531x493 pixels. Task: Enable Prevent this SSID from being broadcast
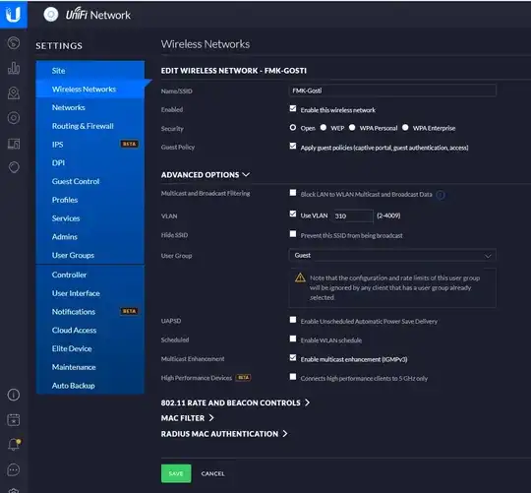[x=293, y=234]
